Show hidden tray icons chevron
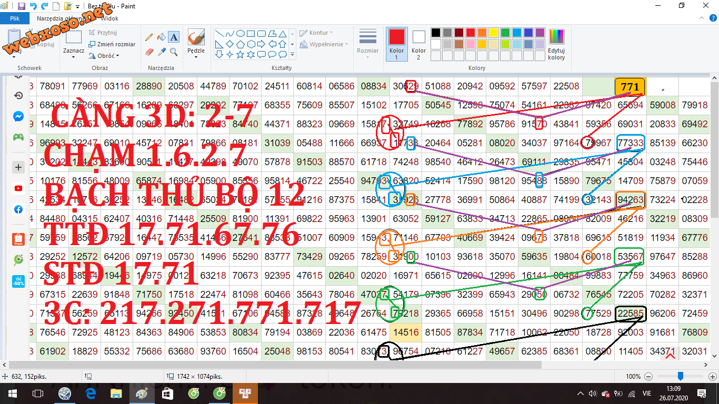 tap(581, 393)
